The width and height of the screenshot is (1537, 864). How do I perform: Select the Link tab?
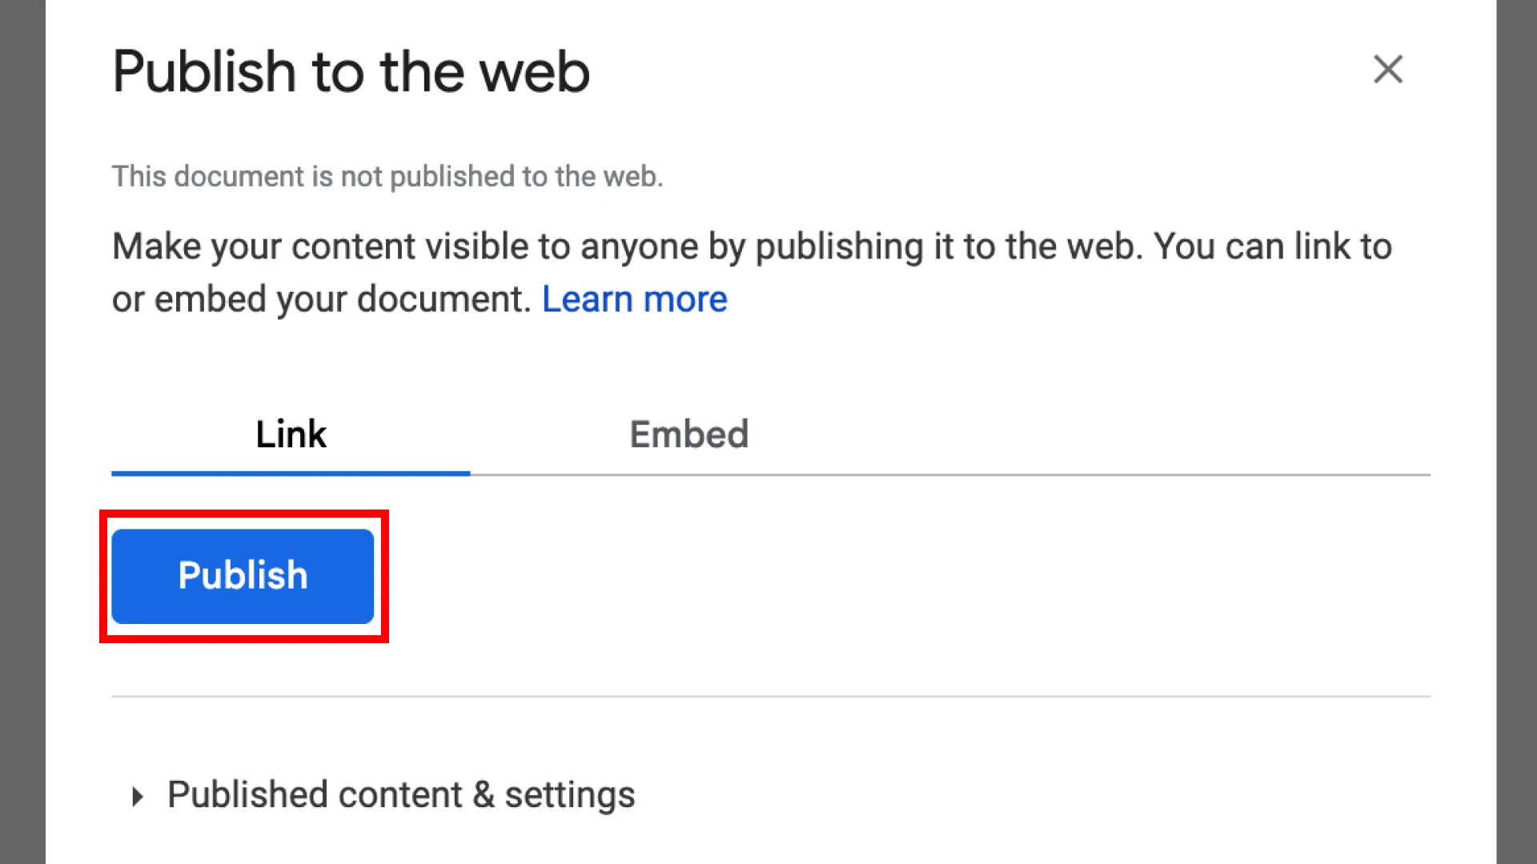(291, 435)
